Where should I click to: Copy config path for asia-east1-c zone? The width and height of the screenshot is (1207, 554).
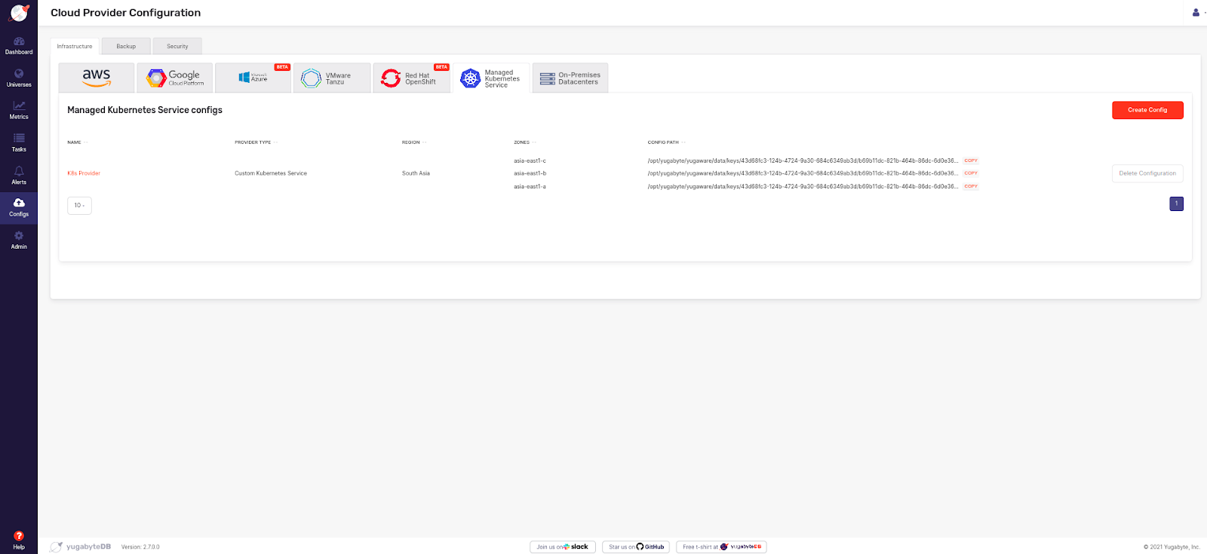[971, 161]
